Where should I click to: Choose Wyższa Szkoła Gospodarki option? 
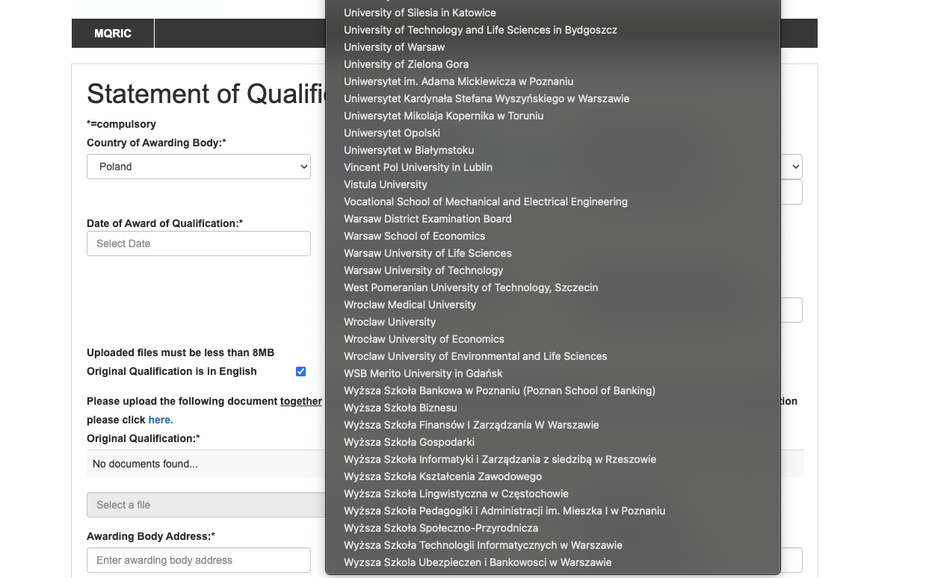(553, 442)
